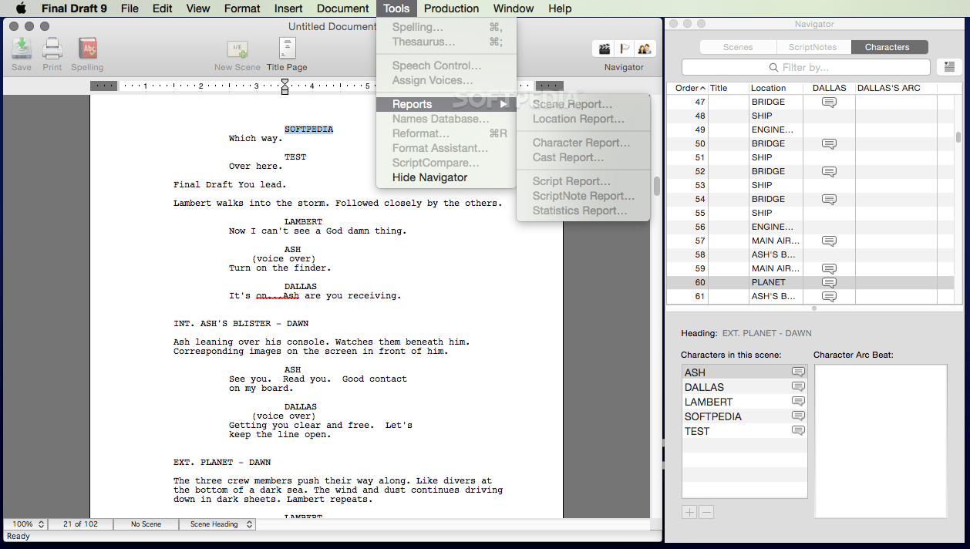Viewport: 970px width, 549px height.
Task: Click the speech icon next to SOFTPEDIA
Action: 798,416
